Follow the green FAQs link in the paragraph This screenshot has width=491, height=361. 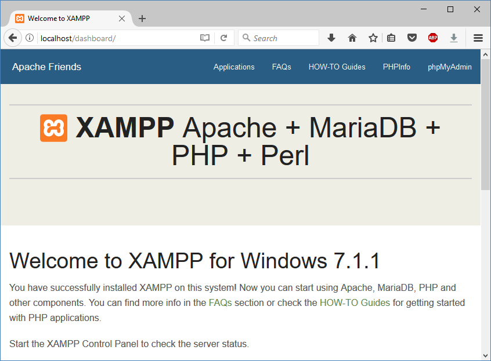point(220,303)
